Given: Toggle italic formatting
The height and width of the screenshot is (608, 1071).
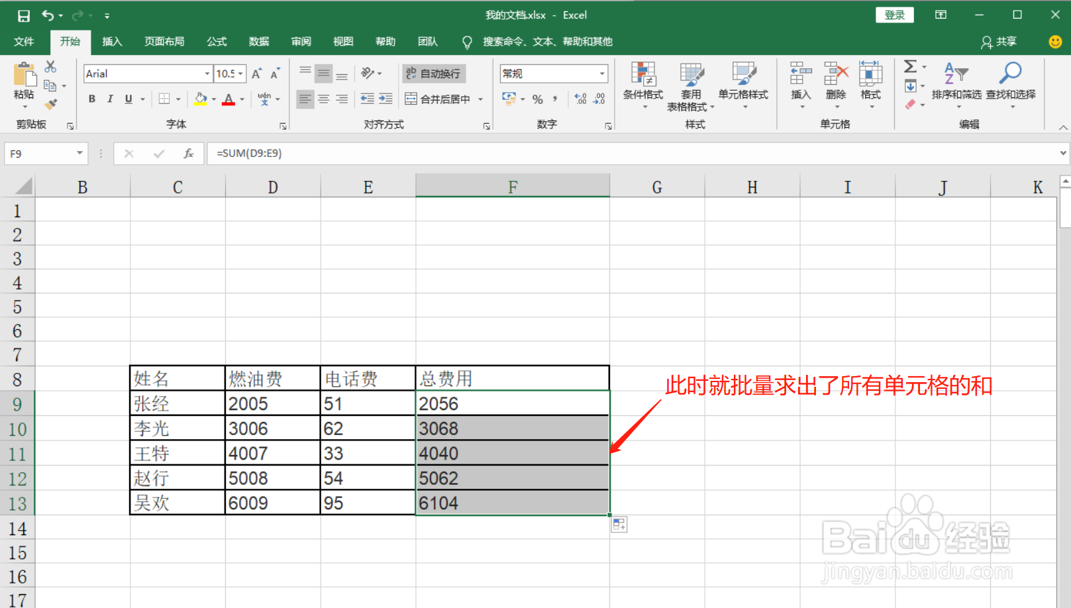Looking at the screenshot, I should (110, 99).
